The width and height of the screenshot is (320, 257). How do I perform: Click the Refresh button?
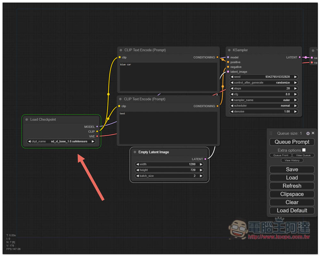click(x=292, y=186)
